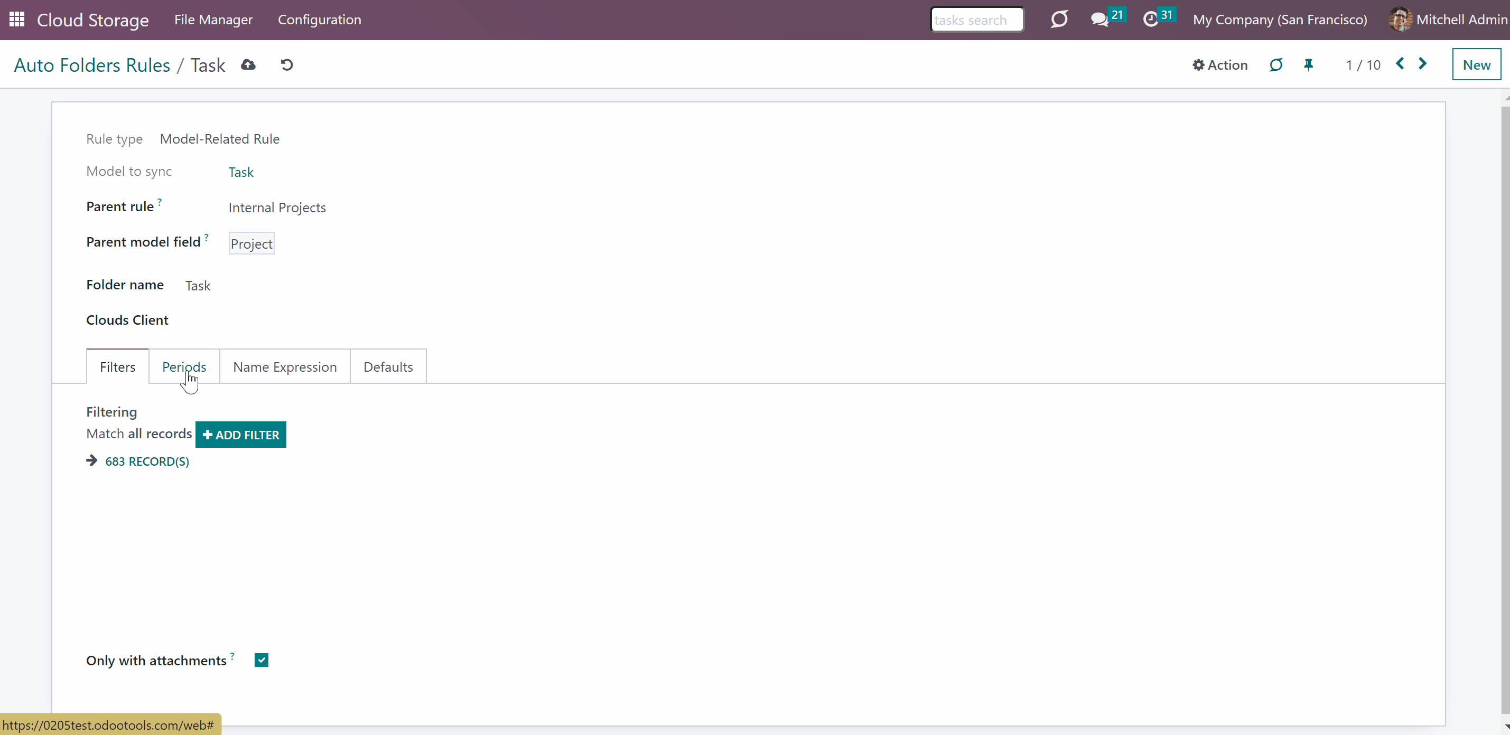Open the chat messages icon with 21
Image resolution: width=1510 pixels, height=735 pixels.
[1107, 18]
